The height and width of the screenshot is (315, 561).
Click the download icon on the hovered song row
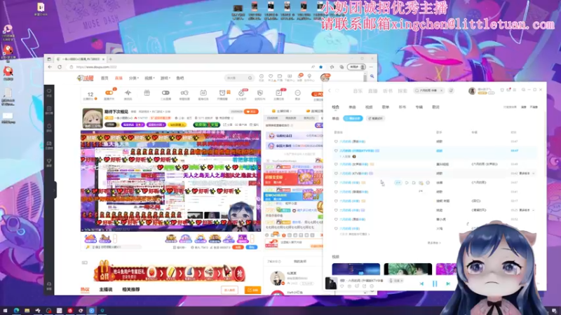click(x=421, y=183)
